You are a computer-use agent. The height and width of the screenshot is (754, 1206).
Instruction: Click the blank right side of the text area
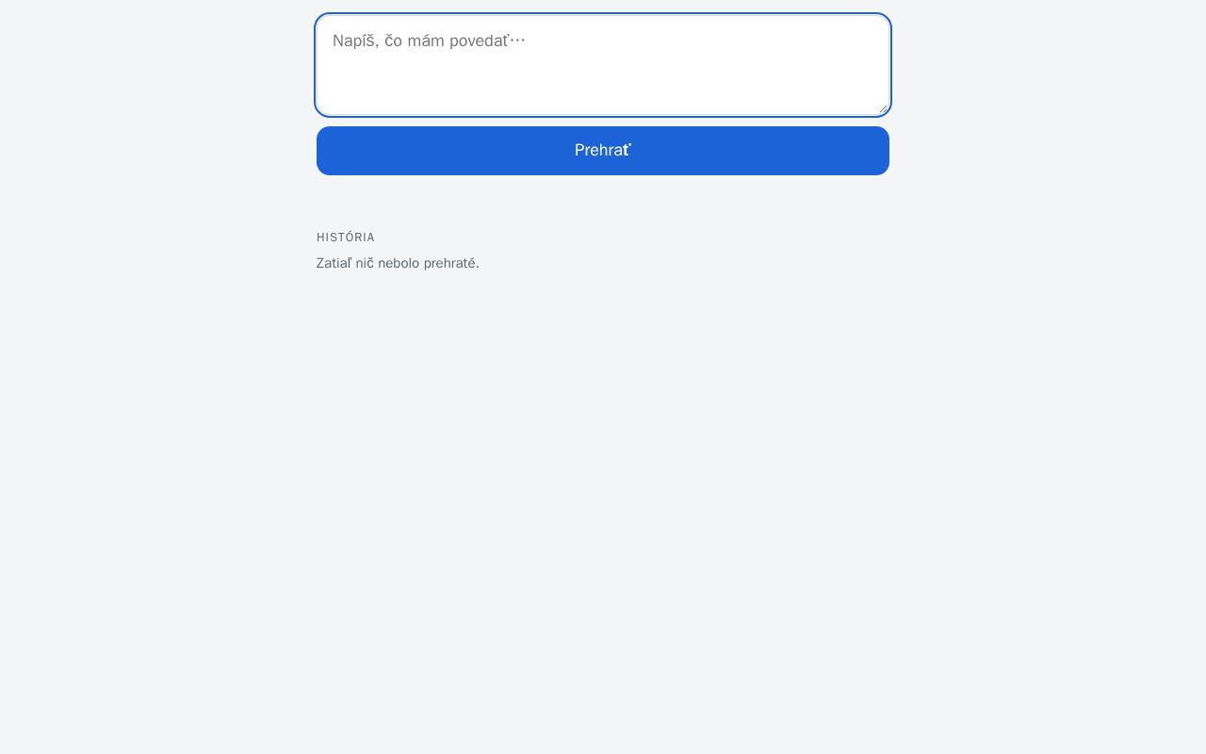[x=754, y=57]
